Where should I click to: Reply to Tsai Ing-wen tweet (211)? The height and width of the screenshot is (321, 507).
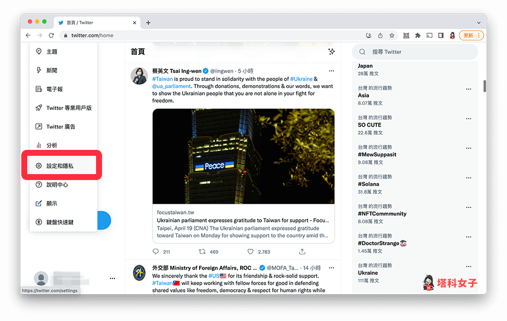coord(161,252)
